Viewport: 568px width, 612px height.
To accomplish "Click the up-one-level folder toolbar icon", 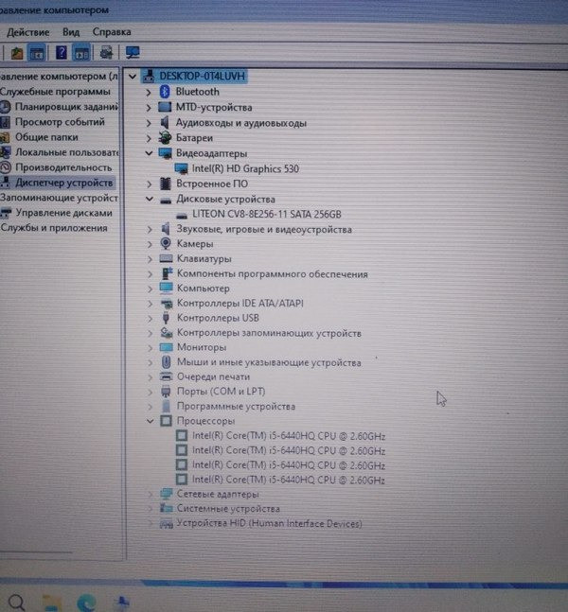I will click(x=17, y=53).
